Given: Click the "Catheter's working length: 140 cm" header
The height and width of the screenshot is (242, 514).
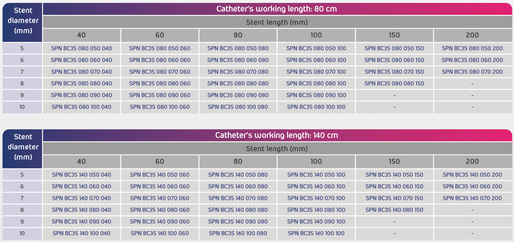Looking at the screenshot, I should tap(277, 135).
